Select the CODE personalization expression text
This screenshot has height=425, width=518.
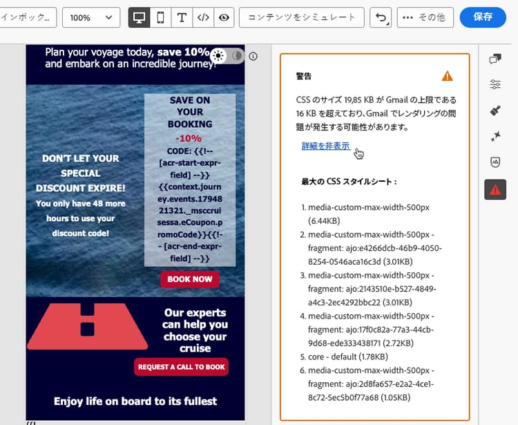190,205
